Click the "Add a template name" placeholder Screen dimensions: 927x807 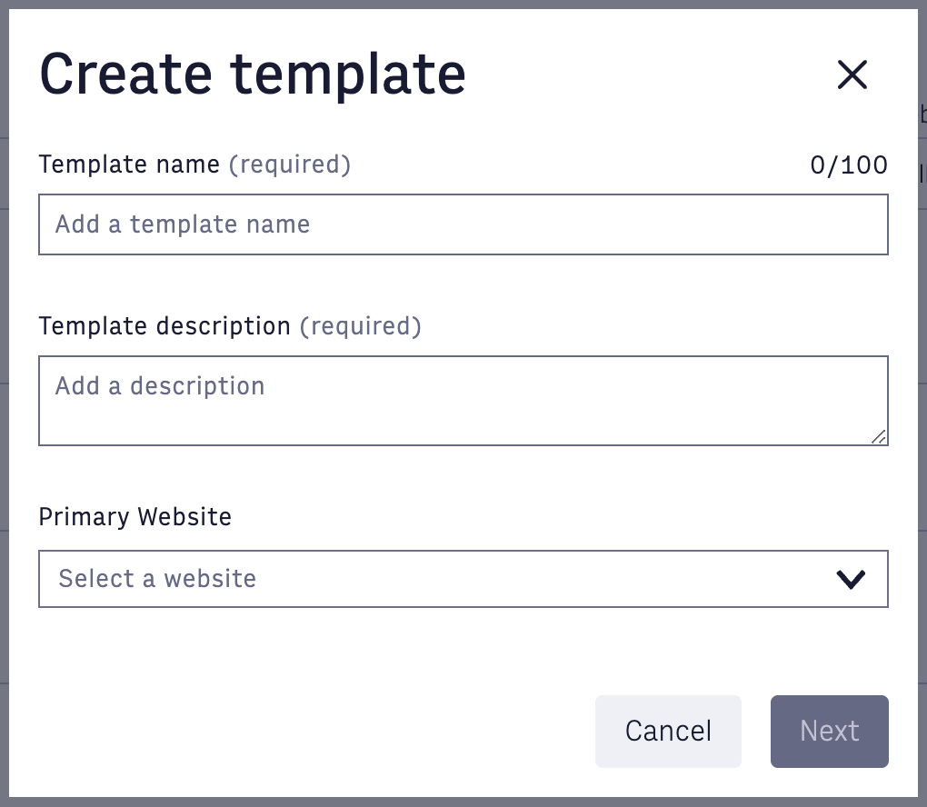183,224
